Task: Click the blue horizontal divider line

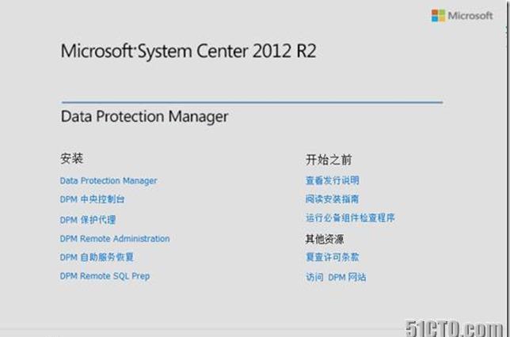Action: click(x=252, y=102)
